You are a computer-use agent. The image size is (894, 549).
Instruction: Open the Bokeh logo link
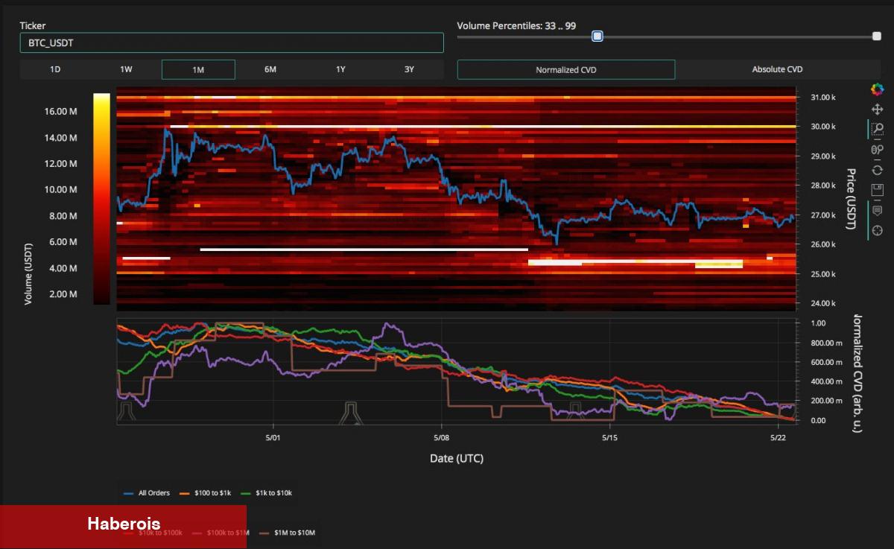pos(877,90)
